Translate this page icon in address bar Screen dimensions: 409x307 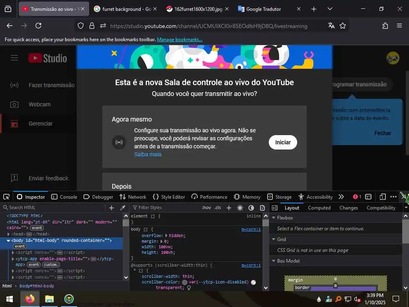331,26
